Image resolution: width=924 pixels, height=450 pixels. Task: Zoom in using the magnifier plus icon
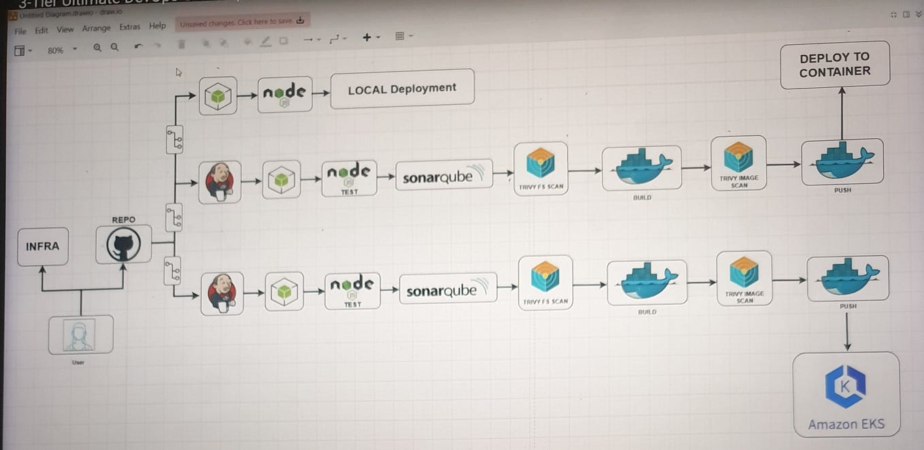point(97,47)
